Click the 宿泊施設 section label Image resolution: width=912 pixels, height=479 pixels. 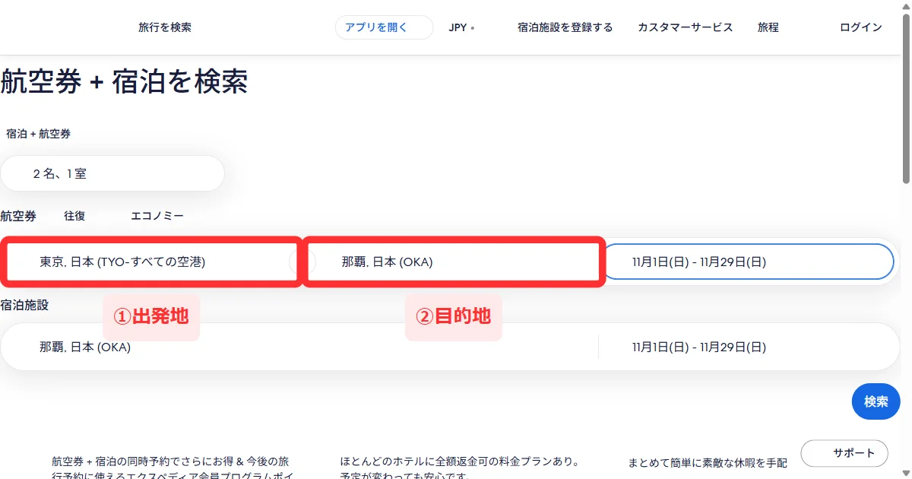(24, 305)
